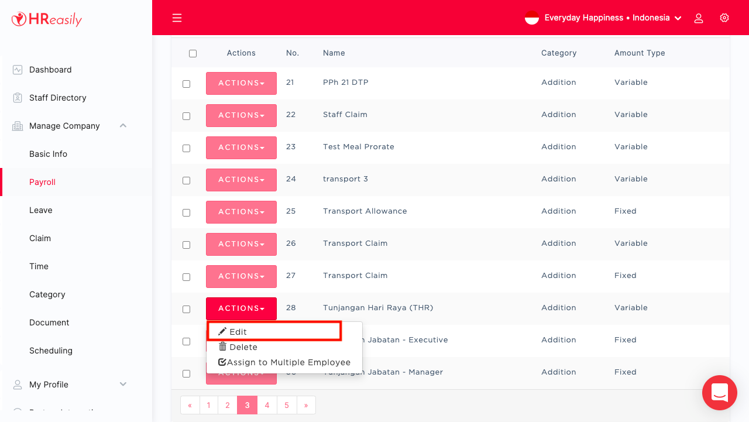Open Actions dropdown for Test Meal Prorate

point(241,147)
